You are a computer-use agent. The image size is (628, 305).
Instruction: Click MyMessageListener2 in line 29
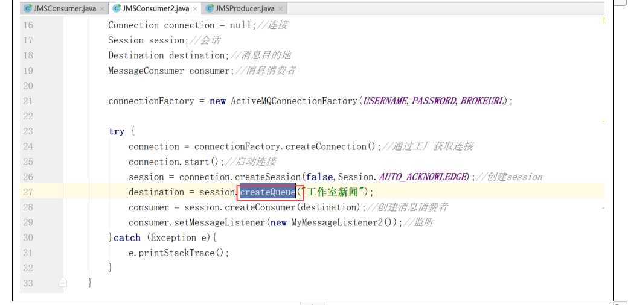[x=337, y=222]
